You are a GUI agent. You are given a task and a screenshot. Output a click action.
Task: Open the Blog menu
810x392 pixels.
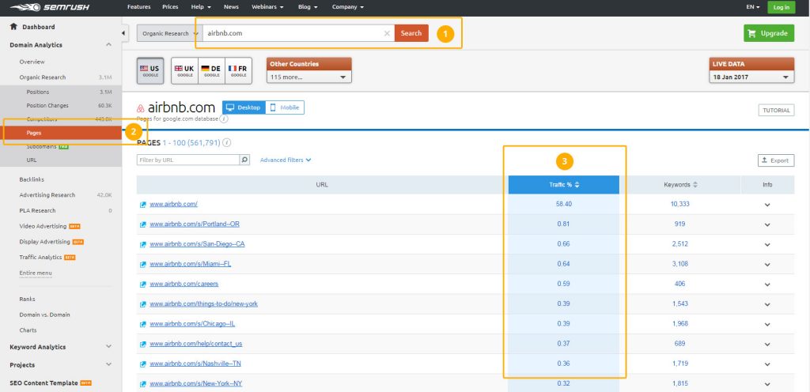point(308,7)
